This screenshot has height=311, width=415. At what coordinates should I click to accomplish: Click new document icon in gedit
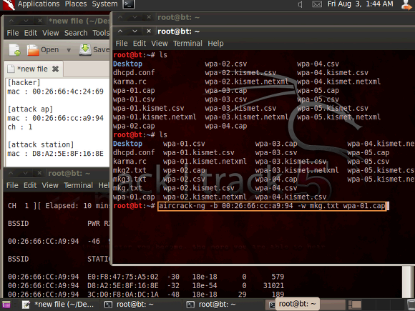[14, 50]
